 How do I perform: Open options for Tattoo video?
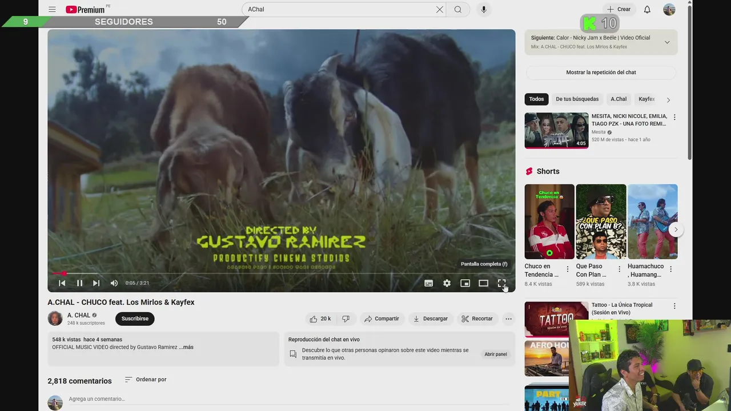[674, 306]
